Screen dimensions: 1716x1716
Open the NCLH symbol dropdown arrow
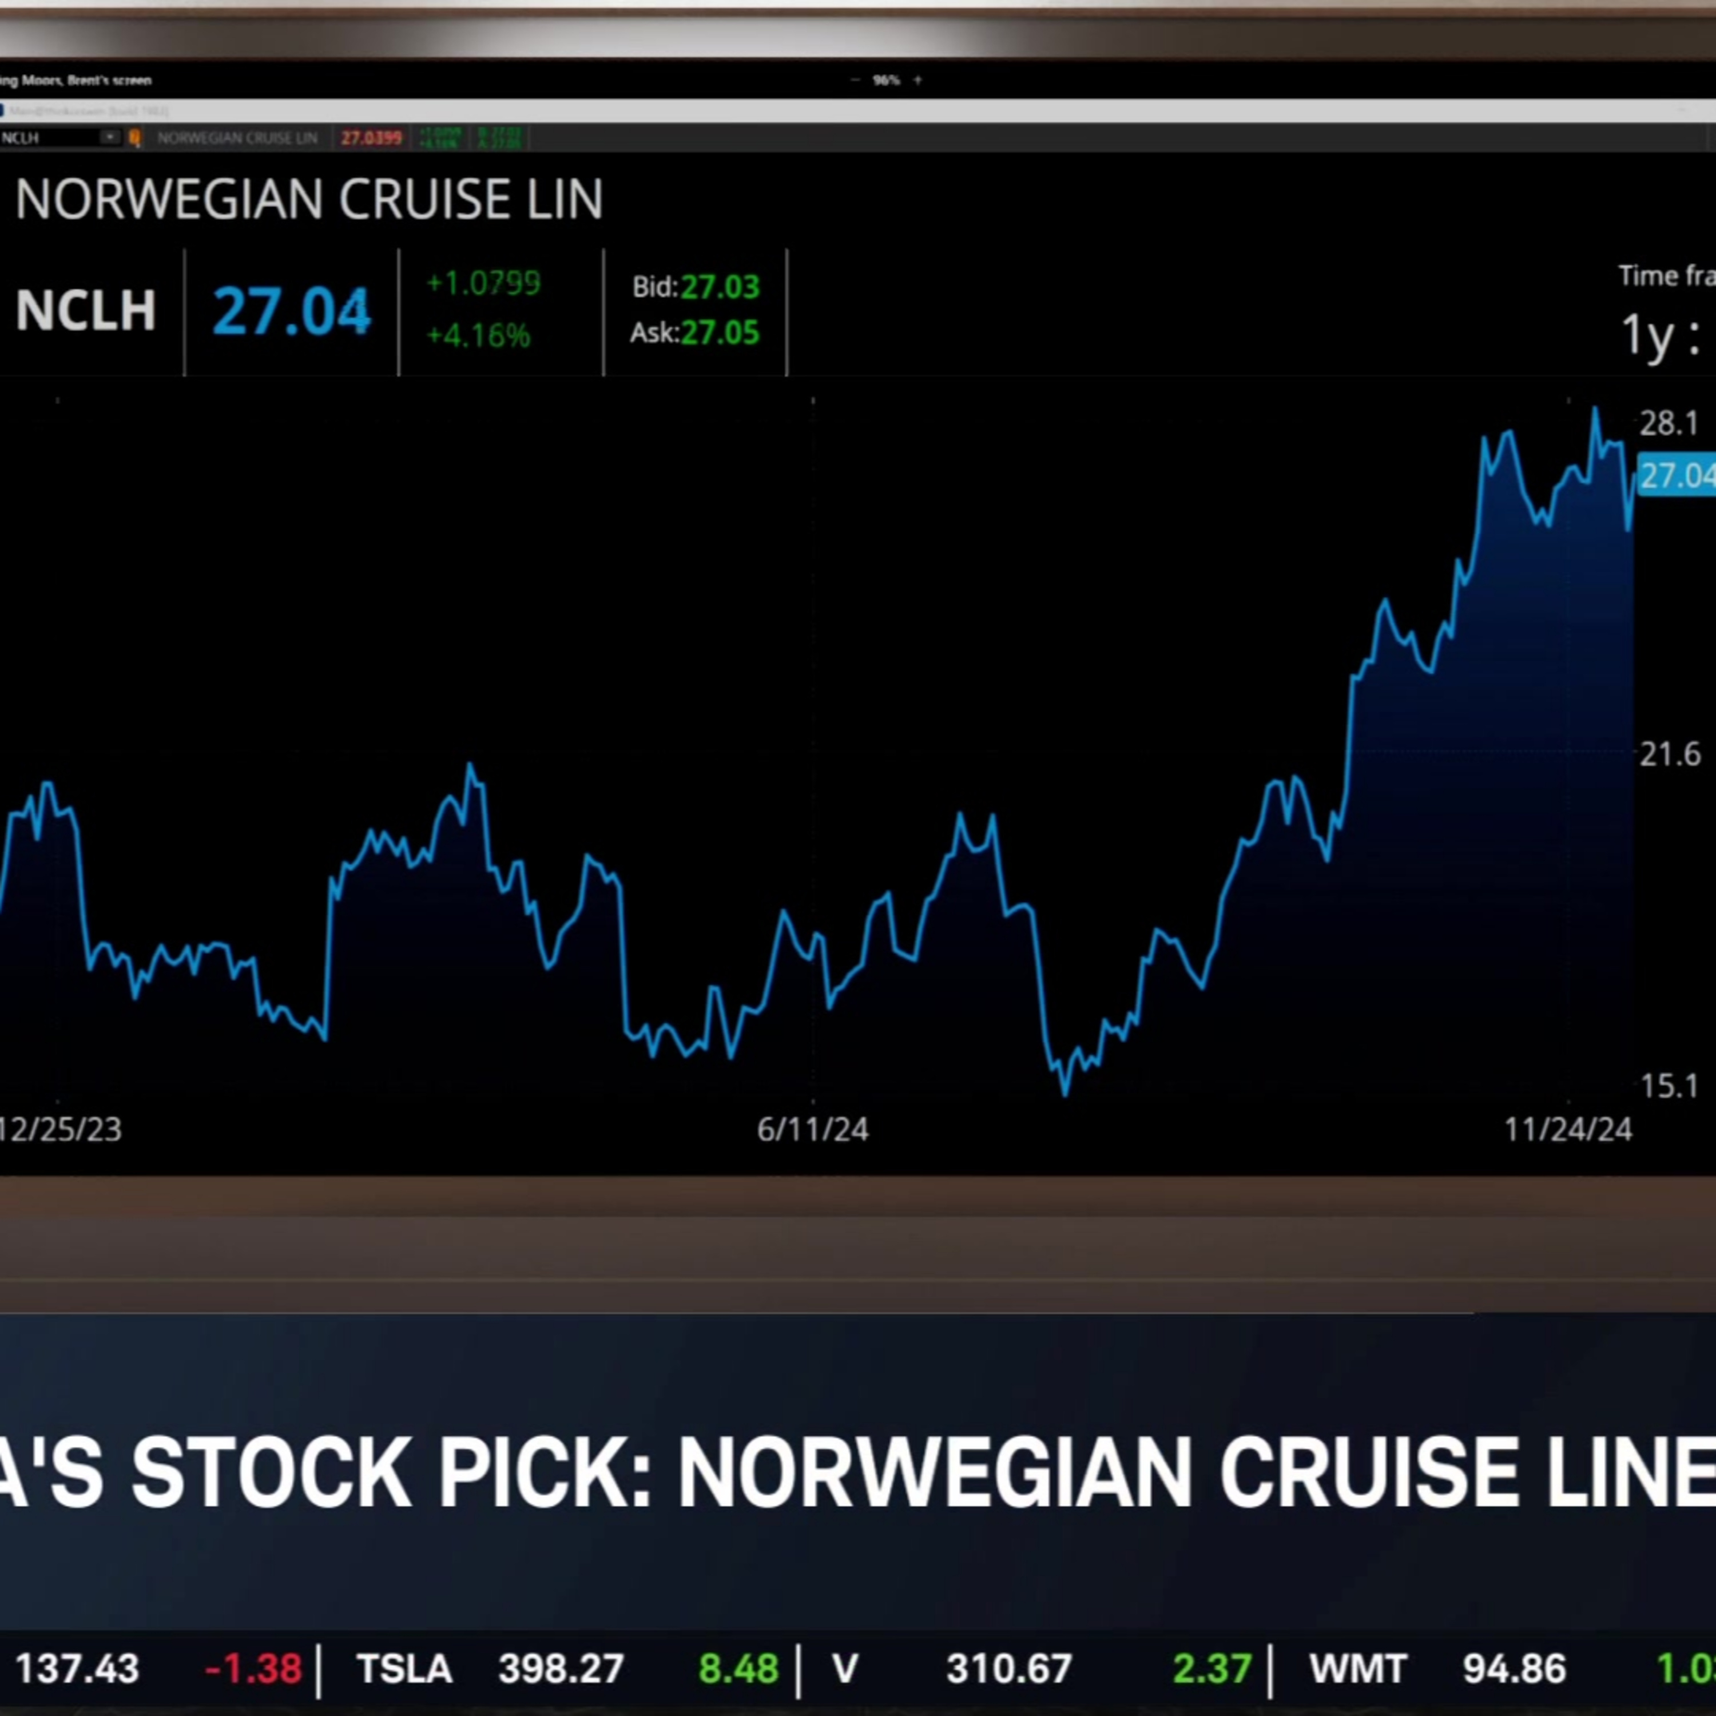coord(109,138)
